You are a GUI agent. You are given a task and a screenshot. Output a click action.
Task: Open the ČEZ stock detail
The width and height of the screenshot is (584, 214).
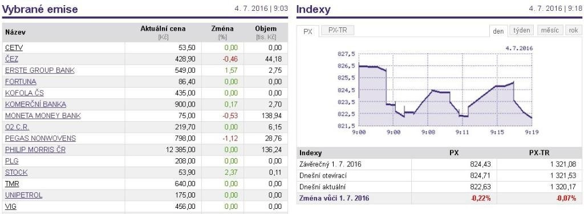[11, 59]
